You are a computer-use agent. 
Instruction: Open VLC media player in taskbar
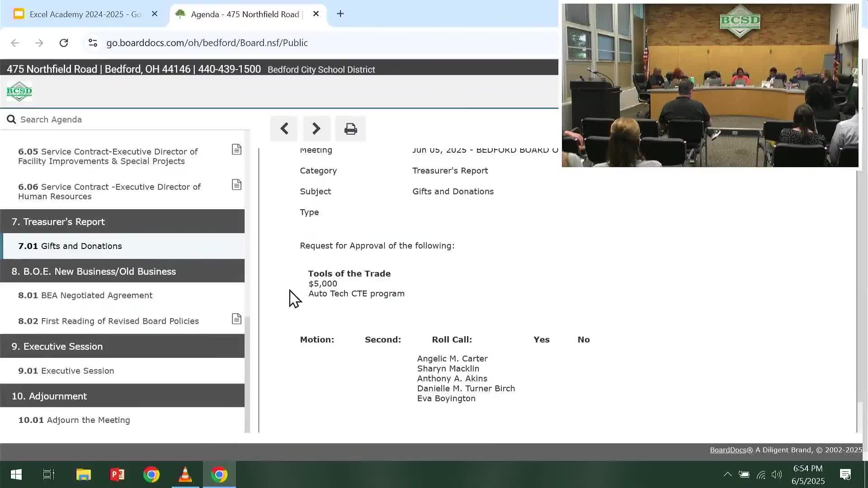coord(185,474)
